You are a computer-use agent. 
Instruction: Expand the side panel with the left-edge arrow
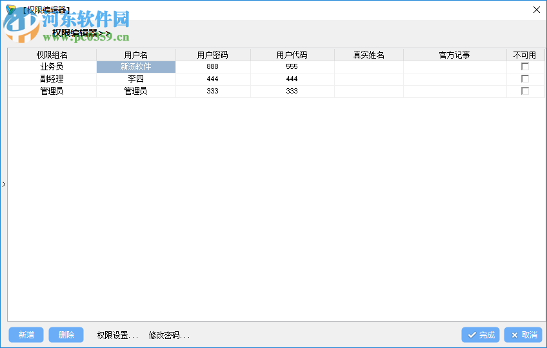click(x=4, y=184)
